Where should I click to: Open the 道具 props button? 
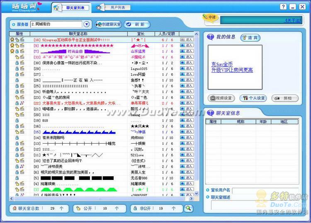point(250,38)
